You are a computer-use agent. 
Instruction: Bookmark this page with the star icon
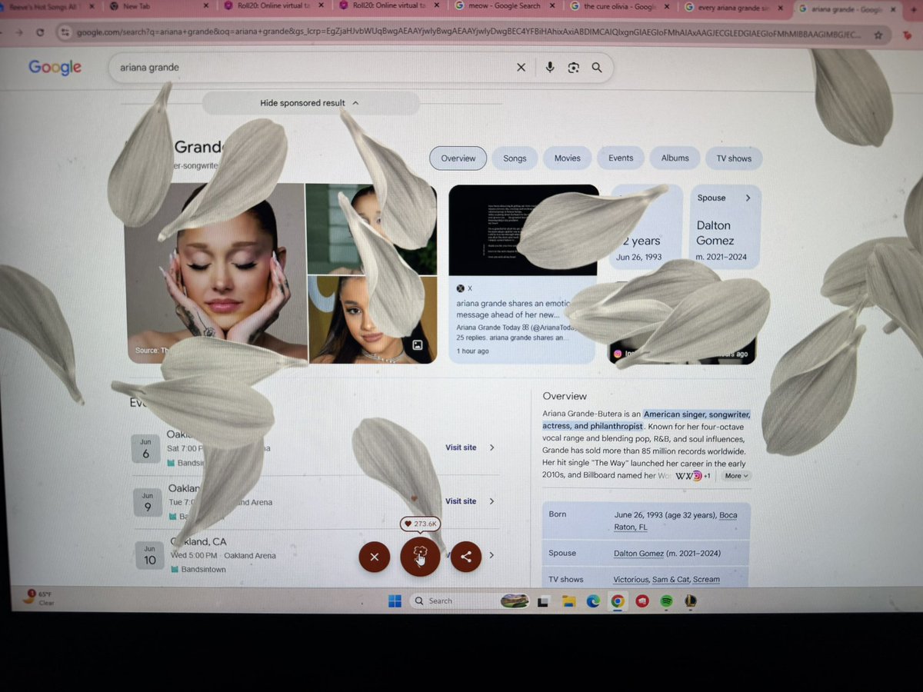878,35
